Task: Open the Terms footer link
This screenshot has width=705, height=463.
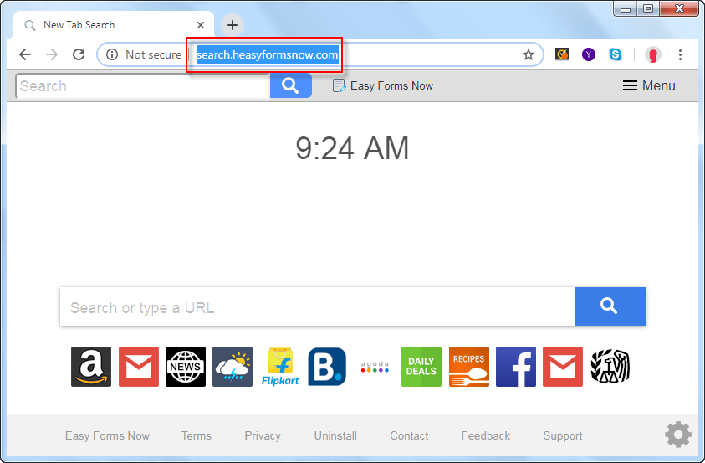Action: point(197,435)
